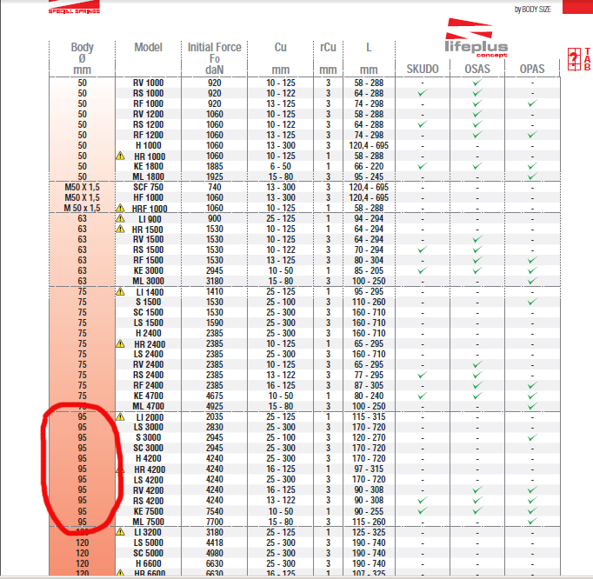Click the warning icon beside HR 1000
This screenshot has width=593, height=579.
[121, 156]
